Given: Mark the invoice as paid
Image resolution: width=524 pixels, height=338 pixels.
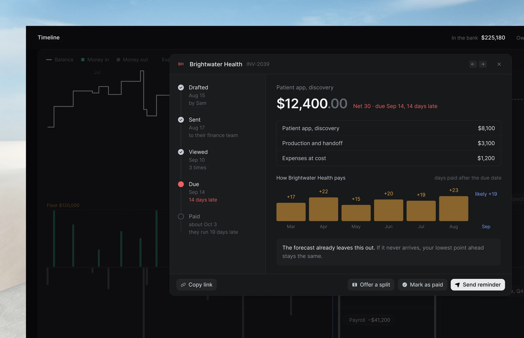Looking at the screenshot, I should (422, 285).
